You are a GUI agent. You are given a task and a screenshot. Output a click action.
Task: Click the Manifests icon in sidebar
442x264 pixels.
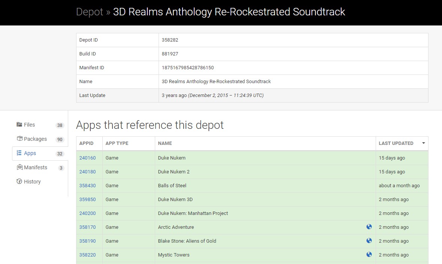(x=19, y=167)
